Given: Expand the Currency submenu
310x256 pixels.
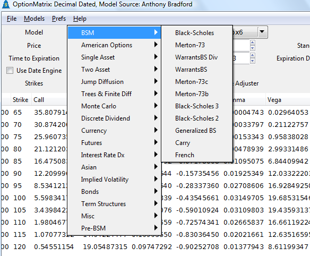Looking at the screenshot, I should (x=114, y=131).
